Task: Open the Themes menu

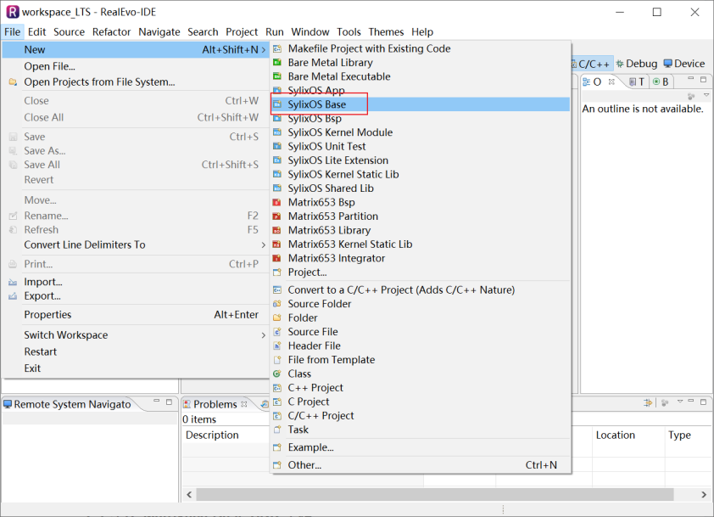Action: 386,32
